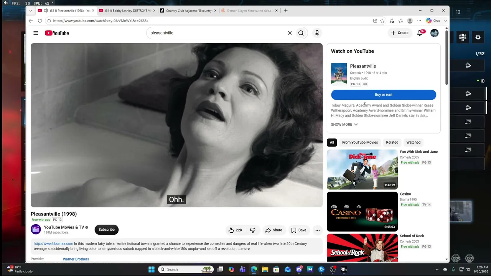Open Microsoft Store from the taskbar
The height and width of the screenshot is (276, 491).
[276, 269]
